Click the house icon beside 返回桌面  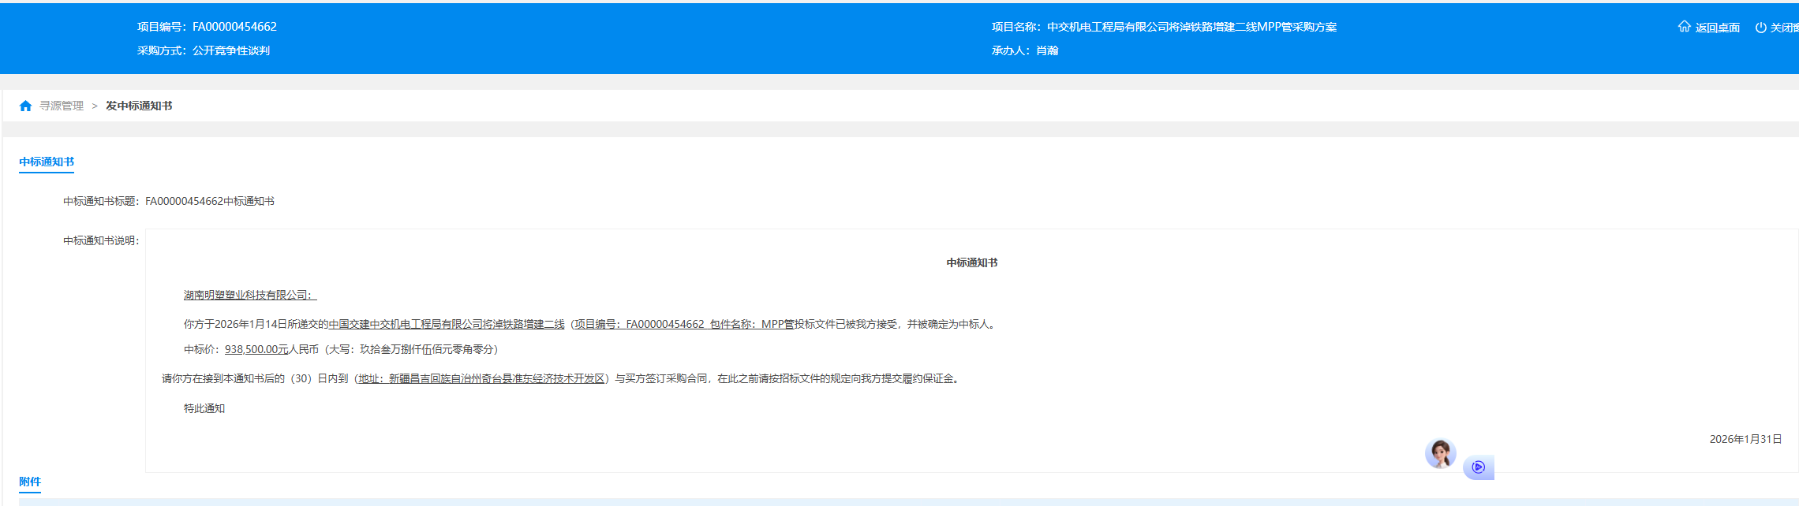pos(1684,27)
